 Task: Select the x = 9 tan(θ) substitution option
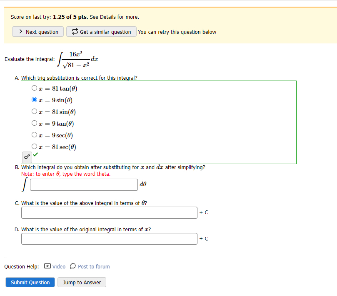pos(34,123)
